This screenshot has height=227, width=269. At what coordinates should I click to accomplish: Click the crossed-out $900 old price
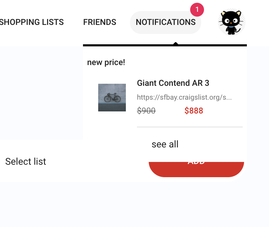pos(146,111)
